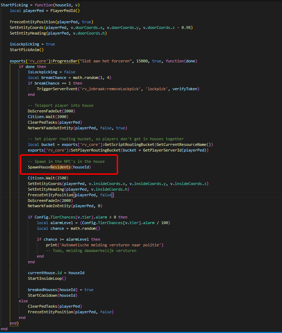Screen dimensions: 282x333
Task: Click the "isLockpicking = true" assignment
Action: (x=32, y=44)
